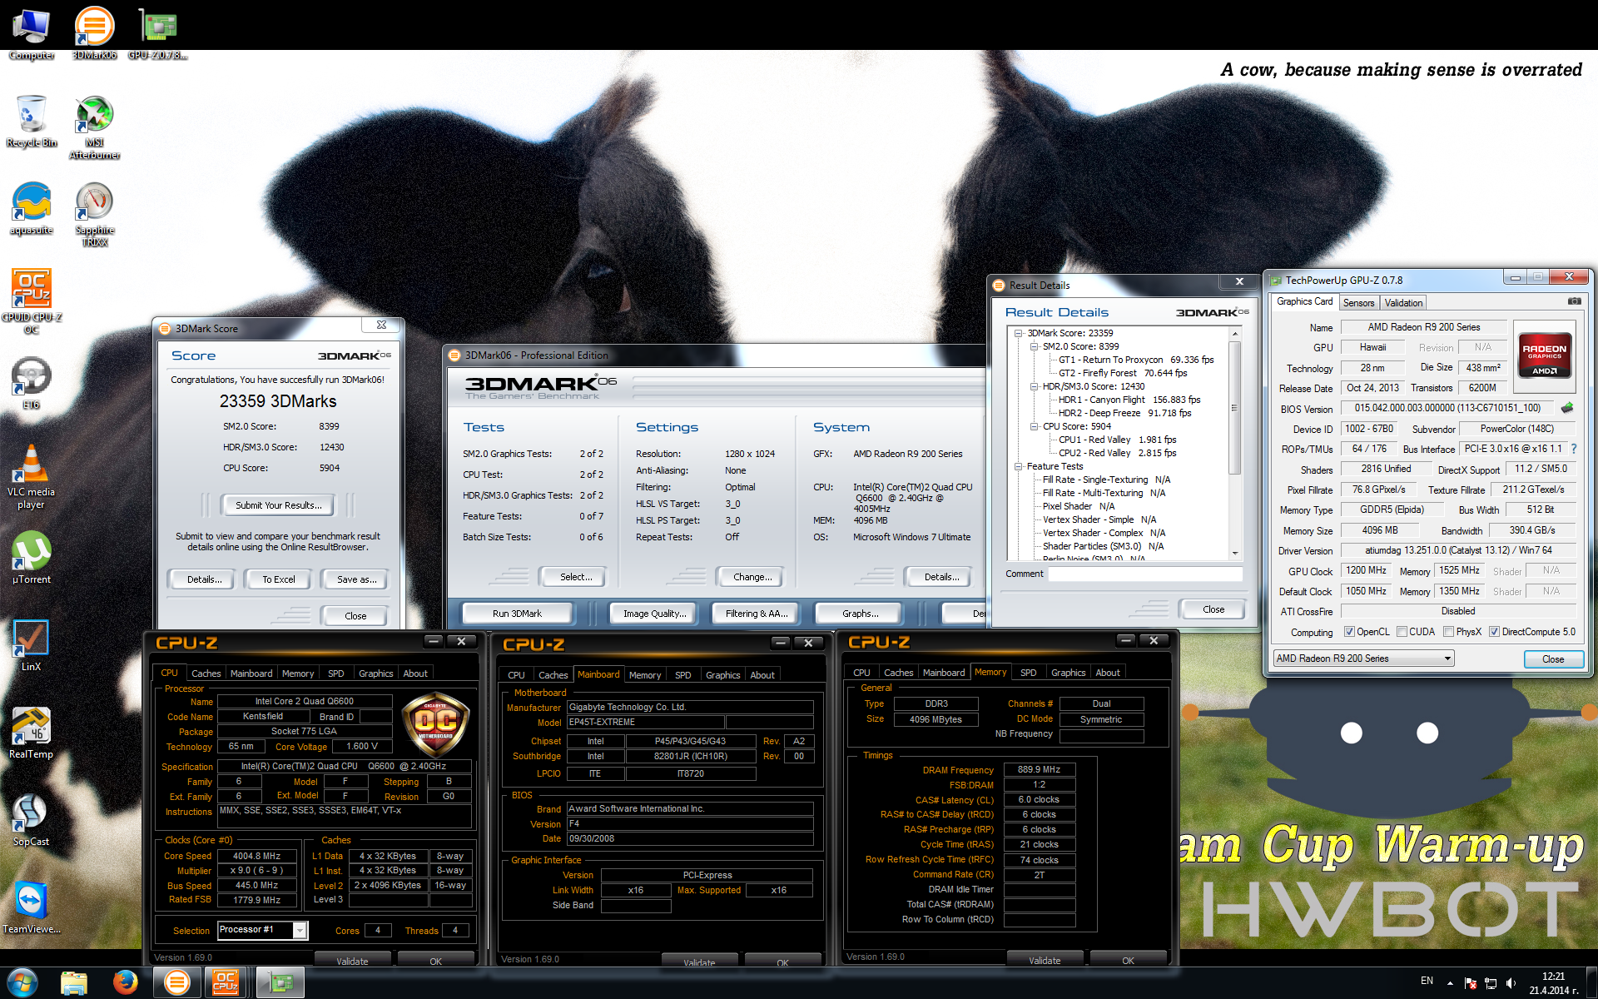Collapse the Feature Tests tree node

tap(1019, 466)
